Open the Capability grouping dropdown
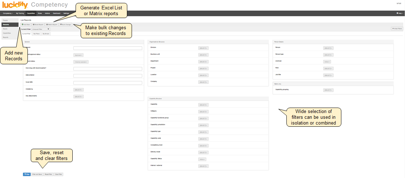405x178 pixels. tap(328, 90)
